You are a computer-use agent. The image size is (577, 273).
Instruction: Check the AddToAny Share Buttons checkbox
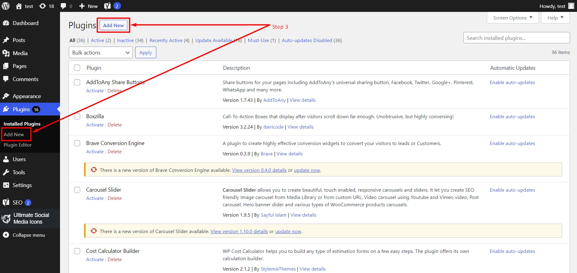click(77, 82)
